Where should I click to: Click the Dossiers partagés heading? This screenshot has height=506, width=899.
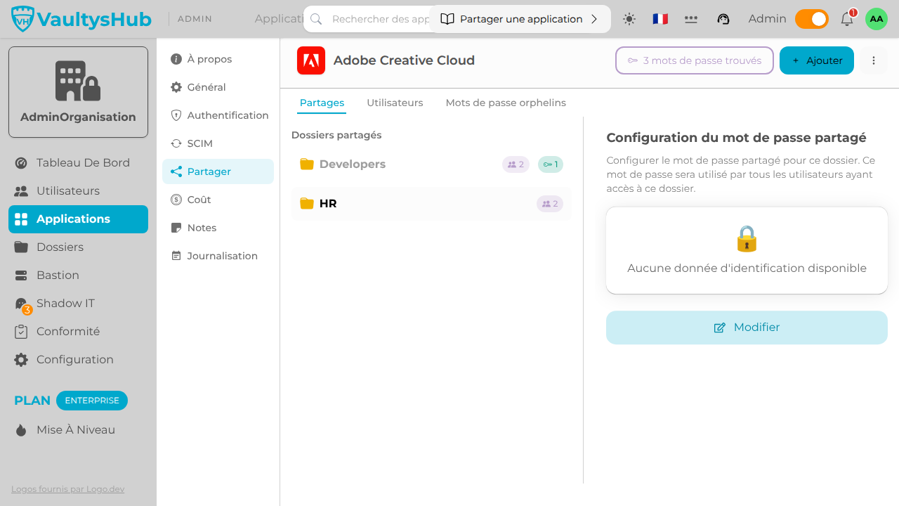[x=336, y=135]
